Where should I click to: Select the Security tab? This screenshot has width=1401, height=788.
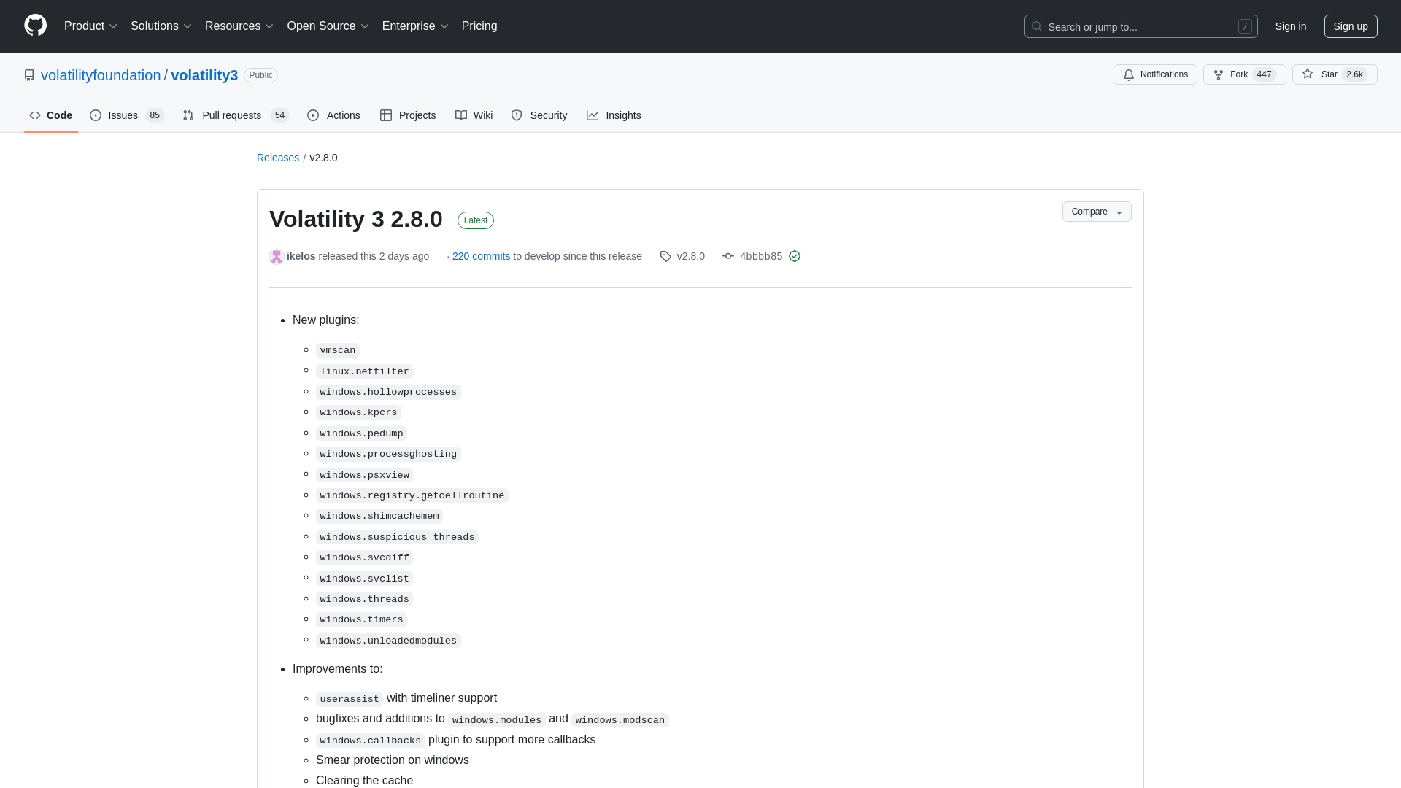tap(540, 115)
